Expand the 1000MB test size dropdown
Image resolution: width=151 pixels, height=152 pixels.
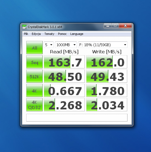coord(66,45)
